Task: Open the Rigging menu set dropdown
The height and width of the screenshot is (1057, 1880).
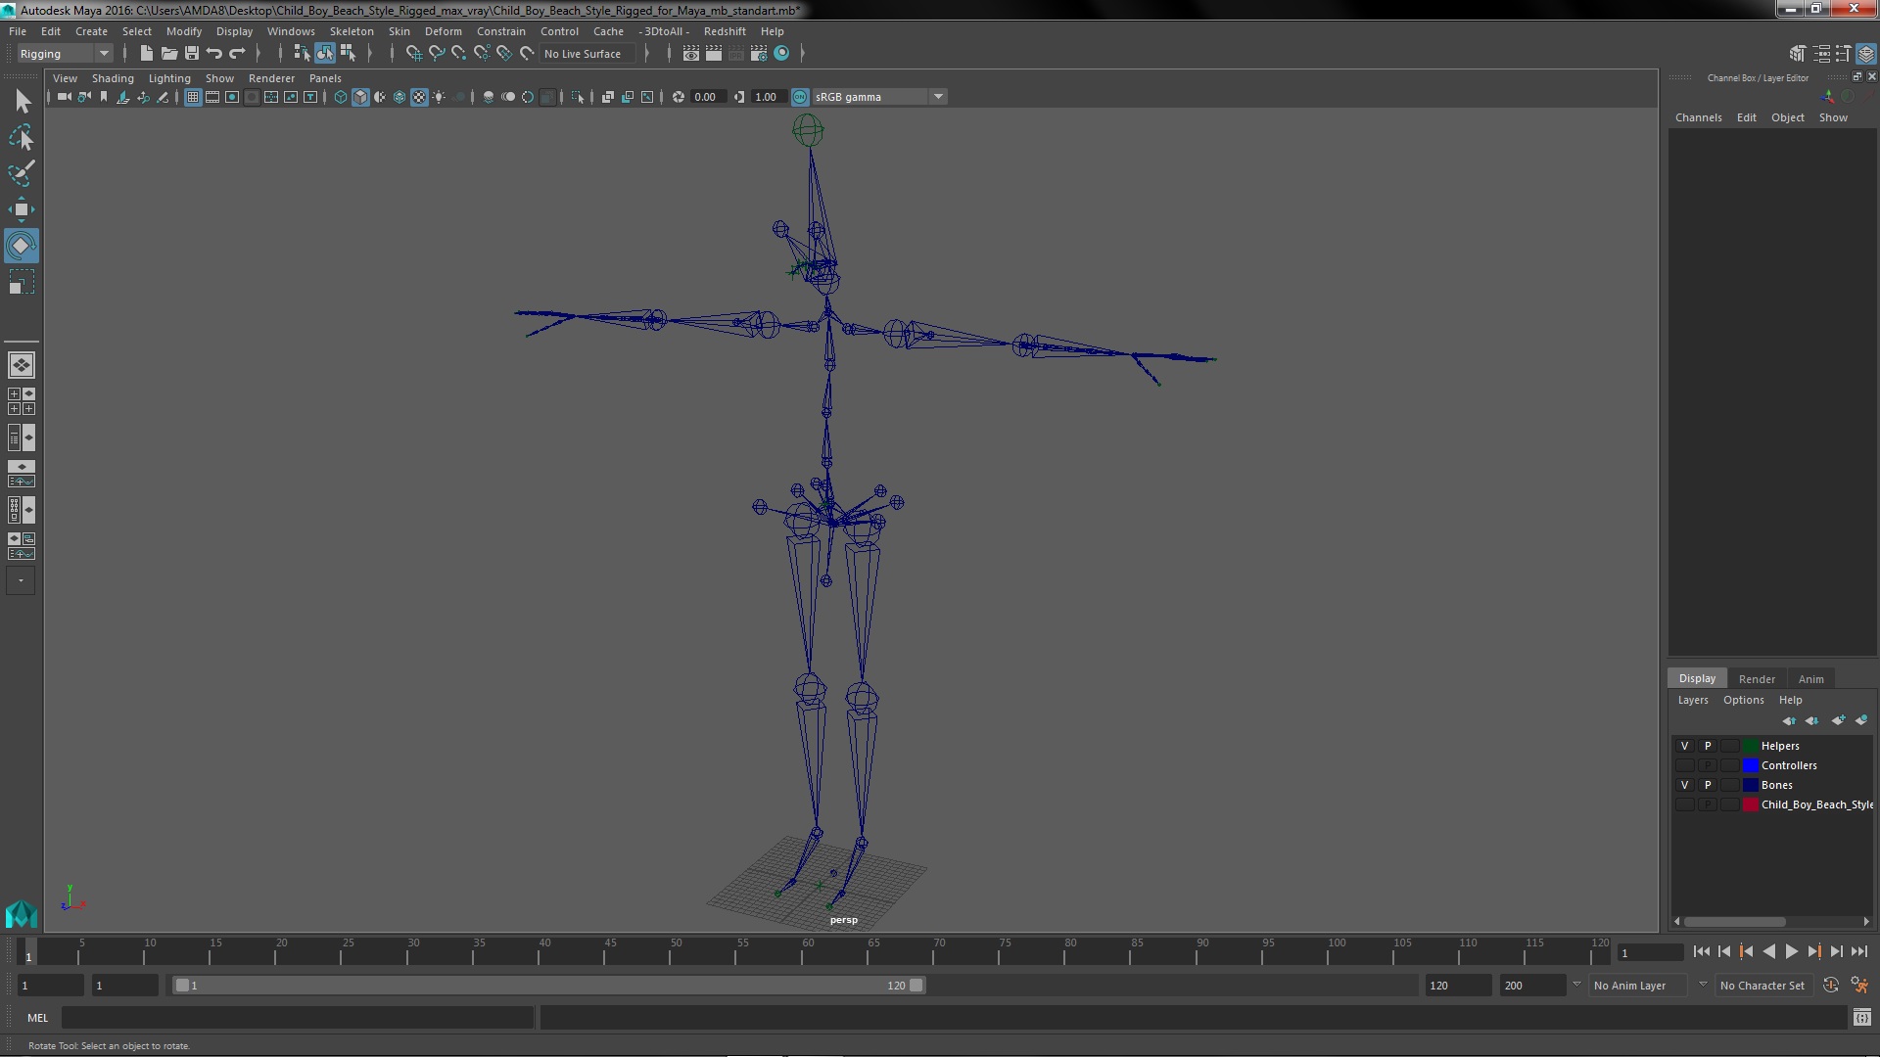Action: click(103, 54)
